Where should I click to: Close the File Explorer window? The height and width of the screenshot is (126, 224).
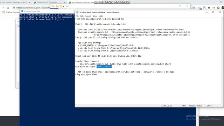pyautogui.click(x=187, y=6)
